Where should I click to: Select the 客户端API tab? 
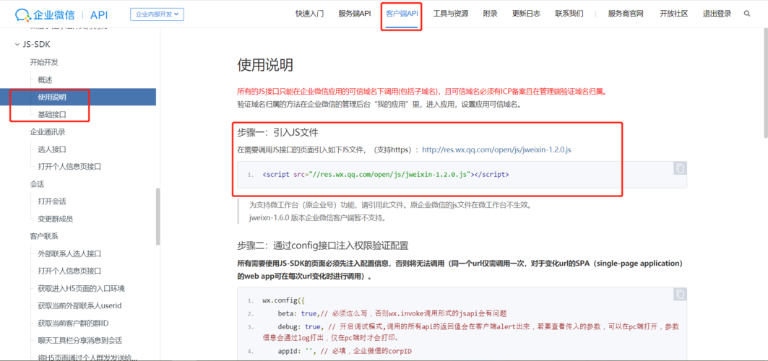402,14
